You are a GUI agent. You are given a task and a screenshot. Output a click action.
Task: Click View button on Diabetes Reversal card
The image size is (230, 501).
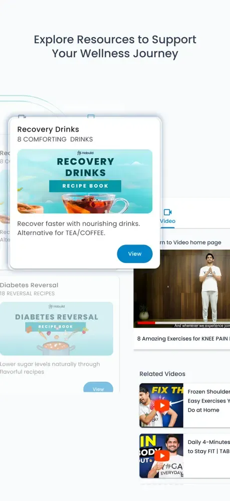click(98, 388)
